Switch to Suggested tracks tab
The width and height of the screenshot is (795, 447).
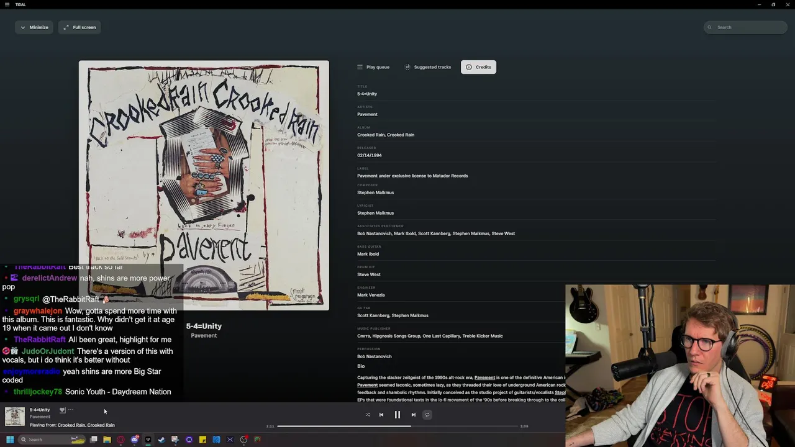[x=428, y=67]
